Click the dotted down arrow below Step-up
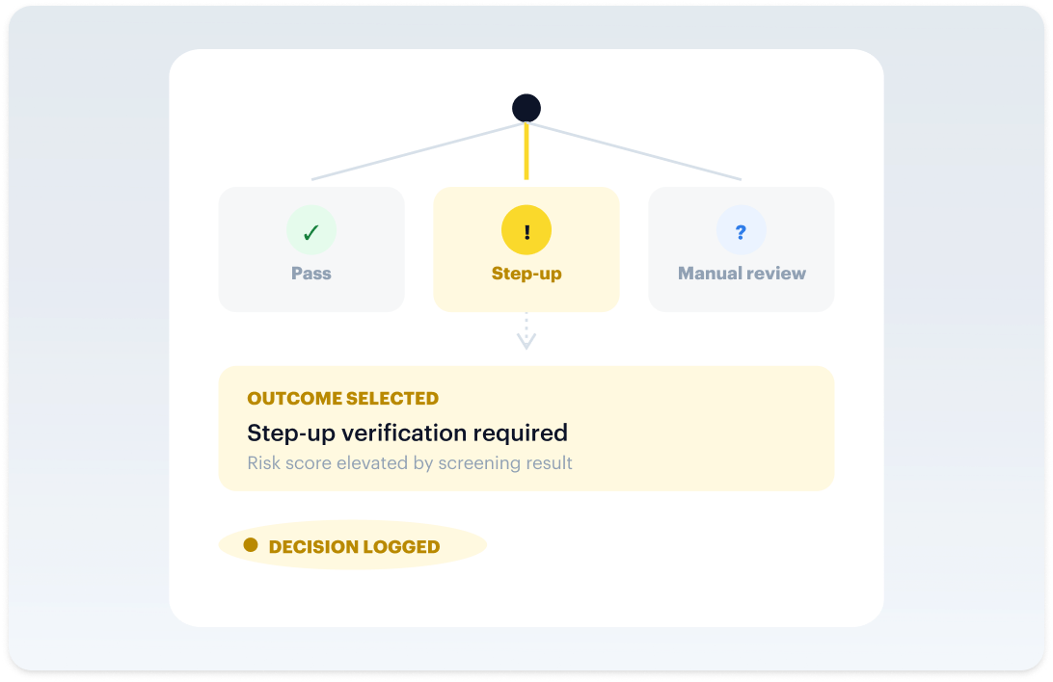Viewport: 1053px width, 682px height. 526,331
